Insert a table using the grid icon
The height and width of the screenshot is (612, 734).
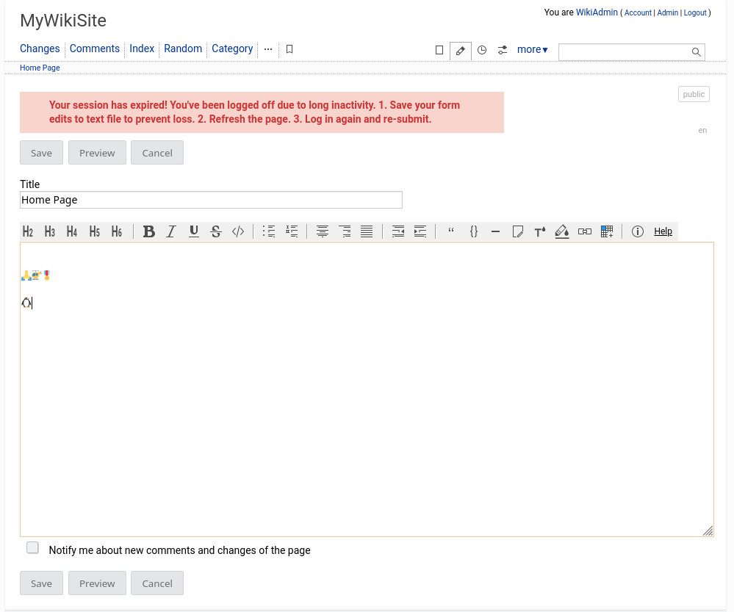pos(607,231)
